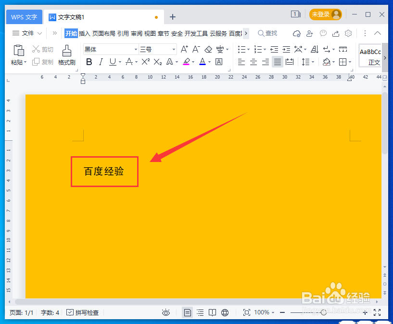Toggle page layout view button

(x=187, y=312)
